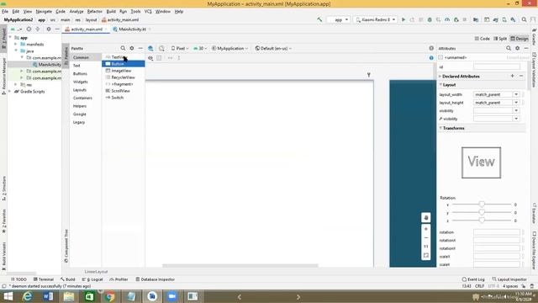Screen dimensions: 538x303
Task: Open the API 30 version dropdown
Action: point(200,49)
